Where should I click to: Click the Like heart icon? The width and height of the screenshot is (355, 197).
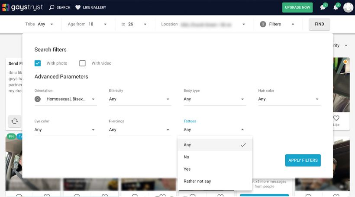tap(336, 118)
